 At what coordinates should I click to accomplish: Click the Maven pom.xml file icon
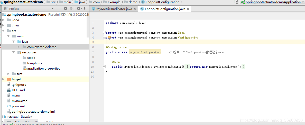[x=9, y=106]
